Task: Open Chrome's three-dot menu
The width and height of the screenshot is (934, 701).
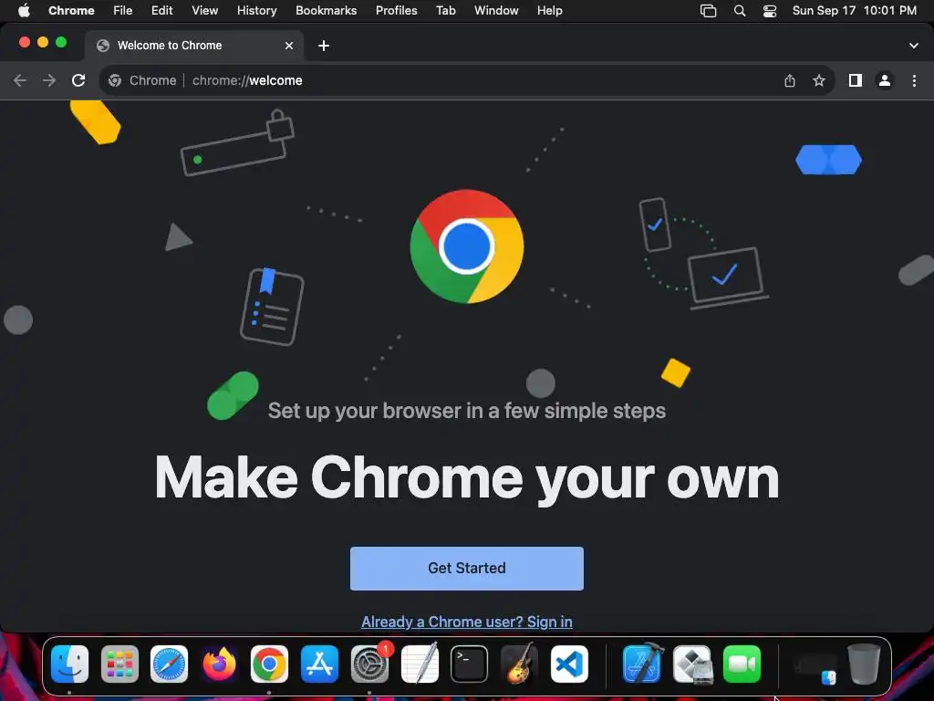Action: (x=914, y=80)
